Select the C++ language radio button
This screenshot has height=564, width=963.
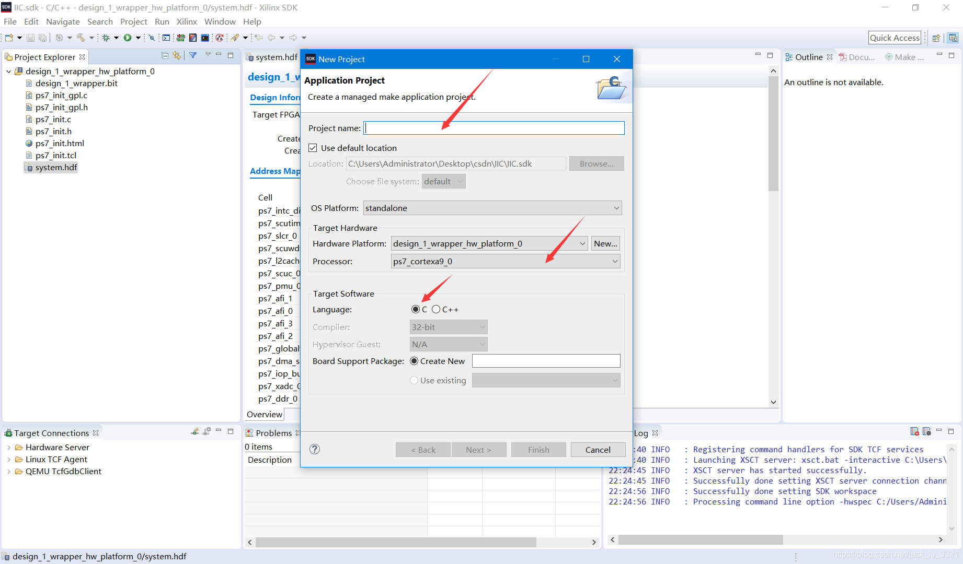click(436, 309)
